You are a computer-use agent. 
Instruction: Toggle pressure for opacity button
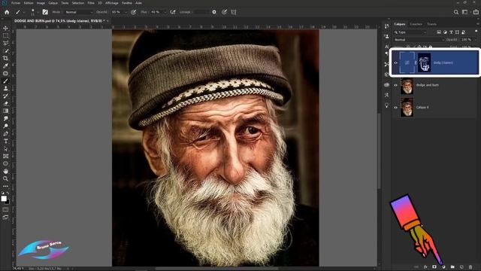134,12
